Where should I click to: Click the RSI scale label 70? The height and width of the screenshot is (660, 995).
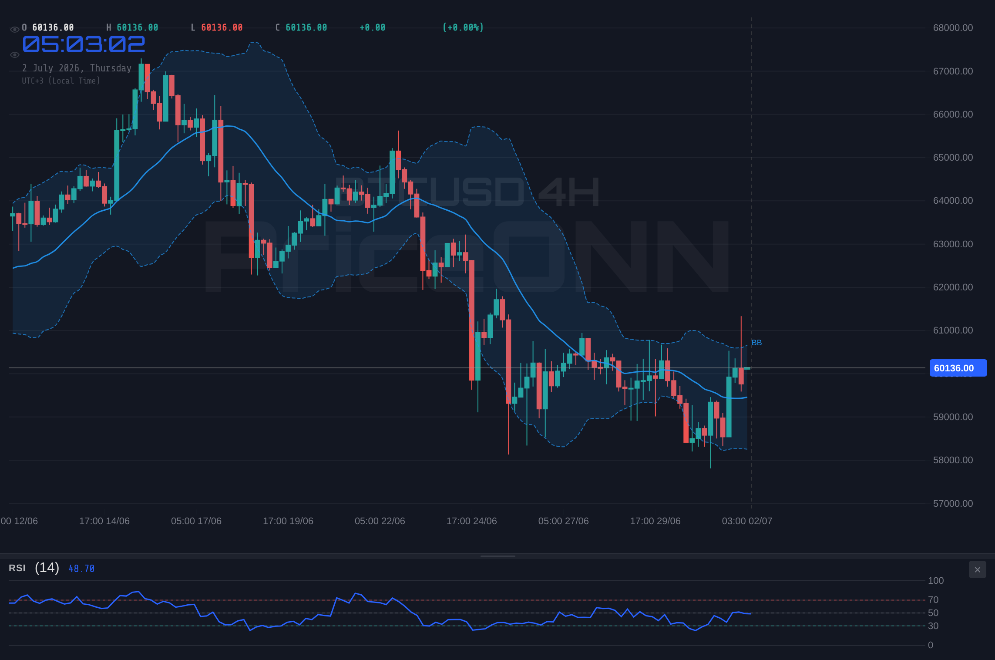click(x=933, y=600)
